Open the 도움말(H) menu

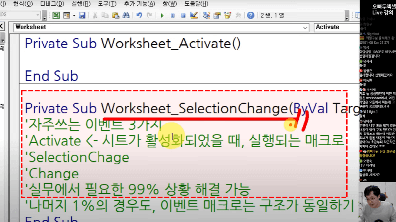(x=196, y=4)
